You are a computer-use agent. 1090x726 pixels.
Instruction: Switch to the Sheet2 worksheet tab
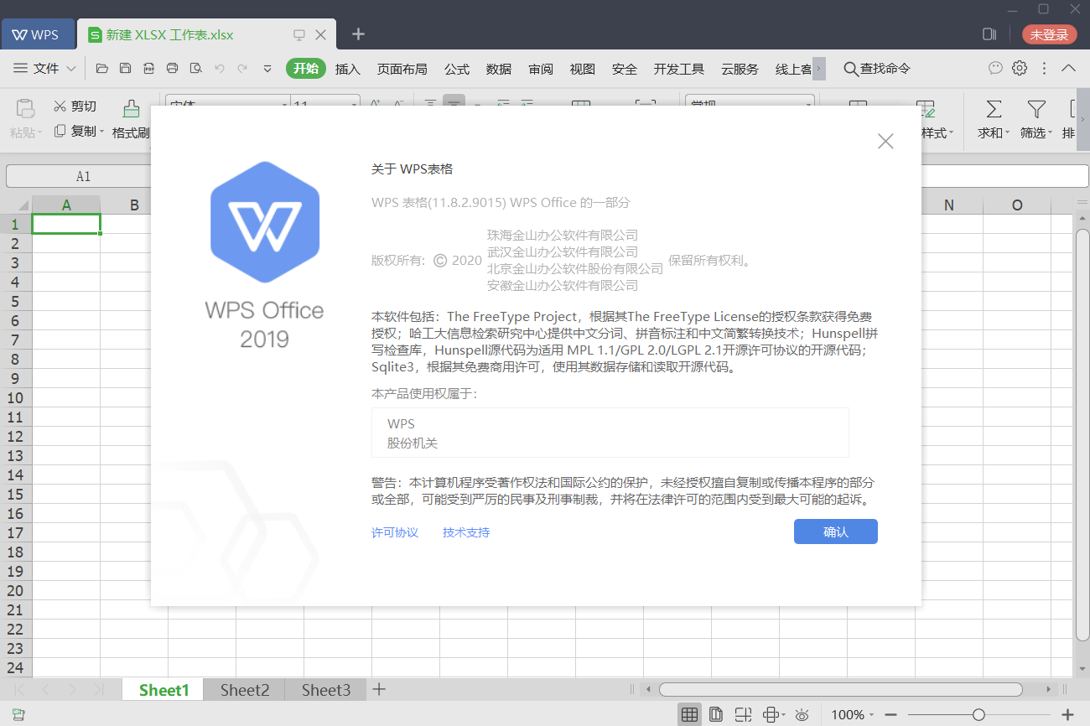(x=244, y=689)
